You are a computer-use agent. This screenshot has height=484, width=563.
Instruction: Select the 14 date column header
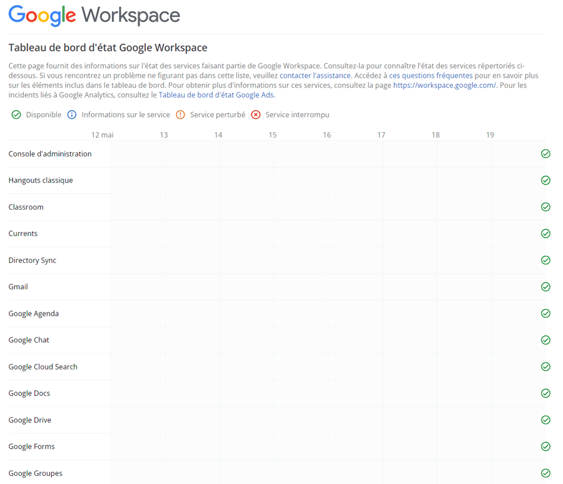coord(218,135)
